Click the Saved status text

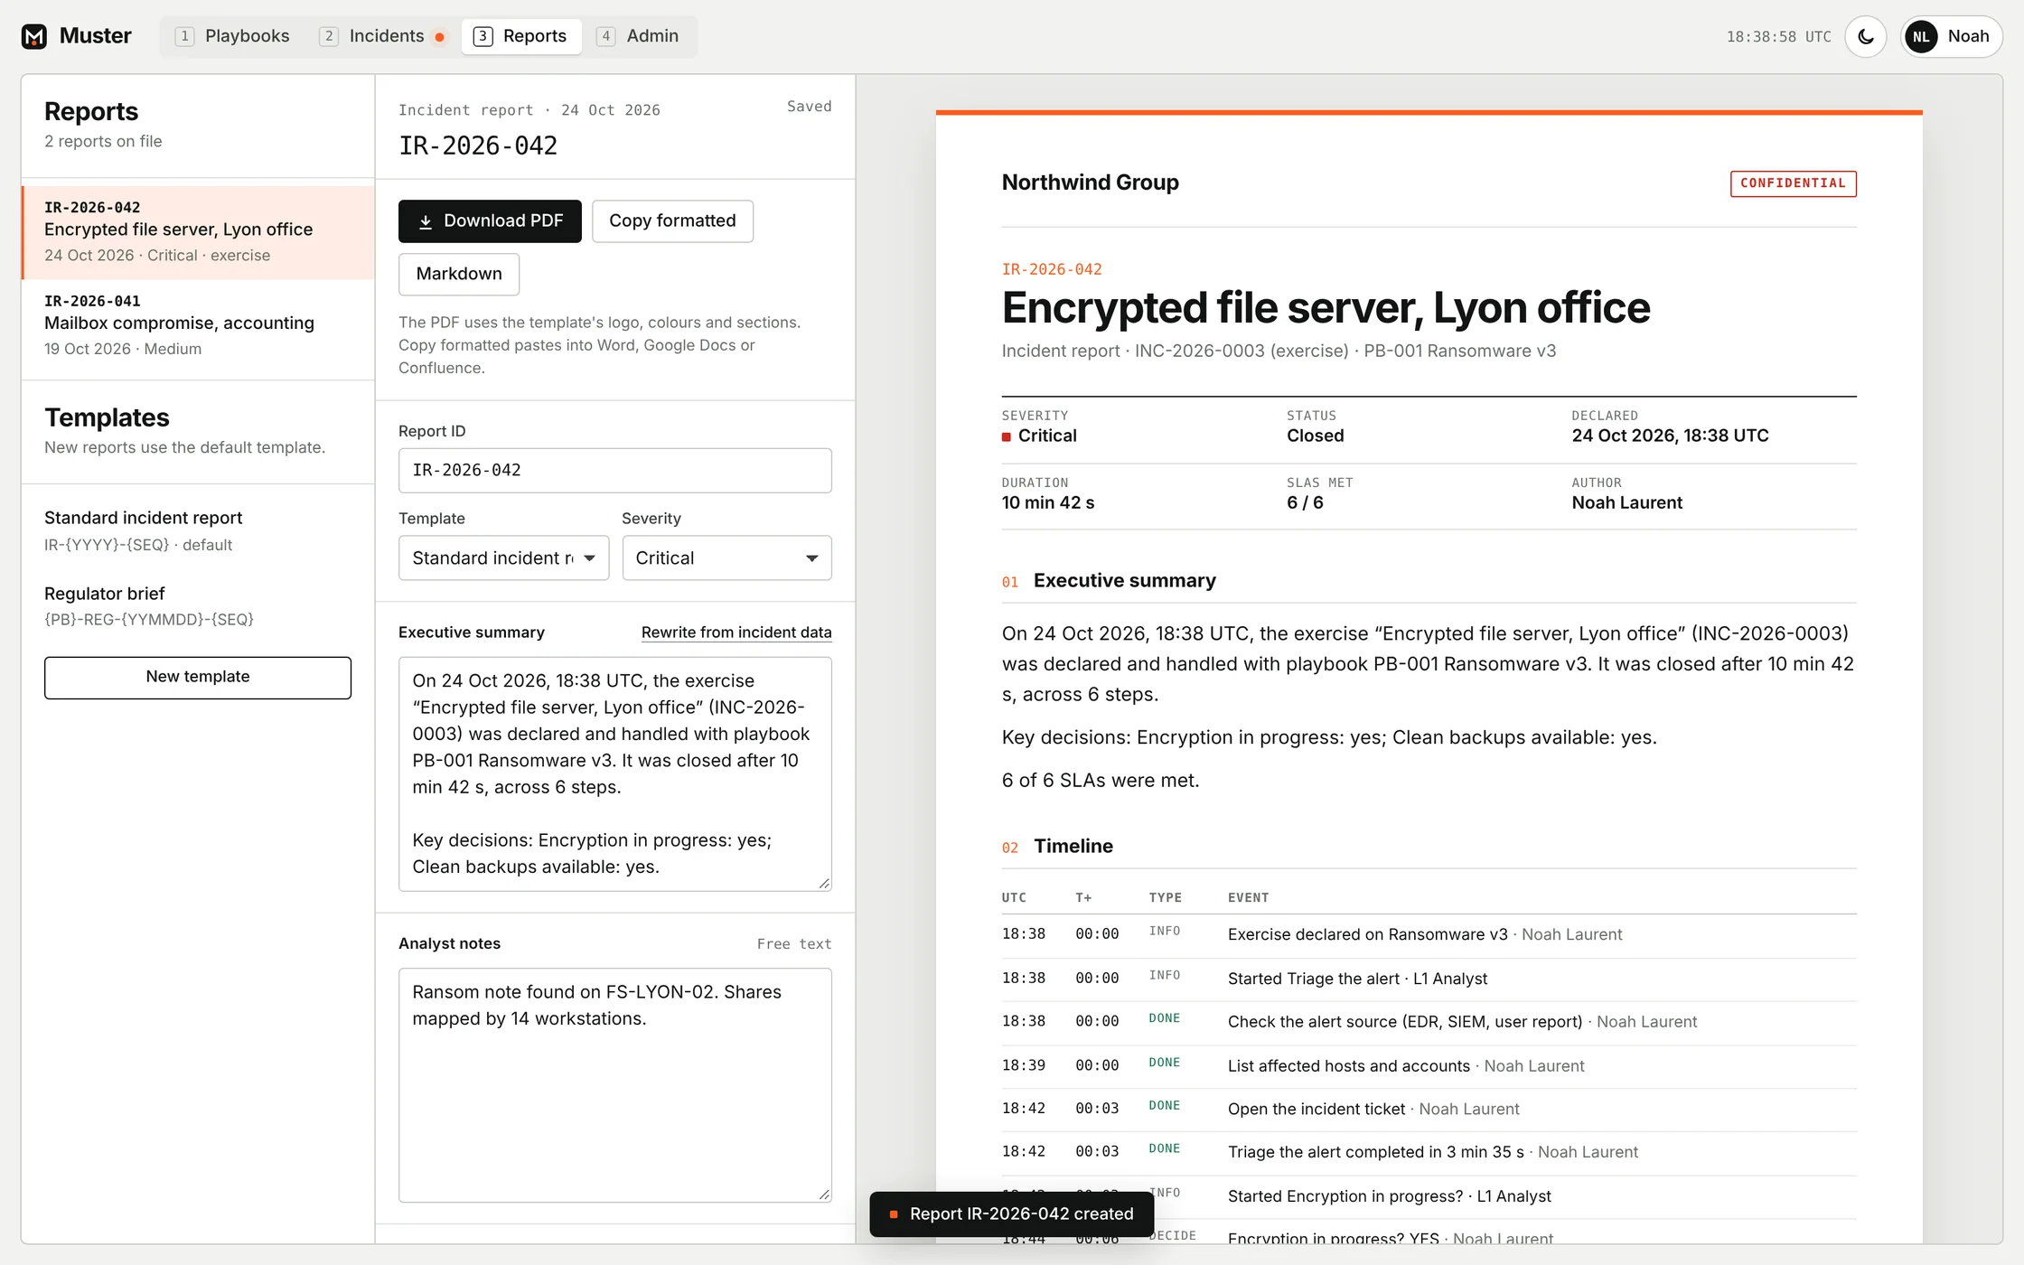click(809, 107)
